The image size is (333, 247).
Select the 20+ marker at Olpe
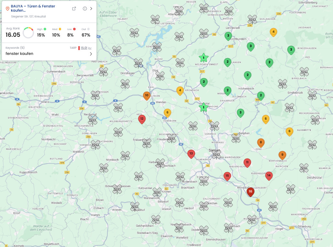pos(160,76)
